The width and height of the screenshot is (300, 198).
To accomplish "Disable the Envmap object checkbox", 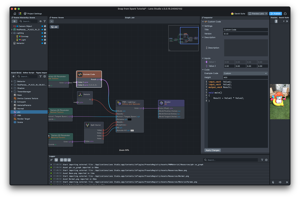I will coord(45,36).
